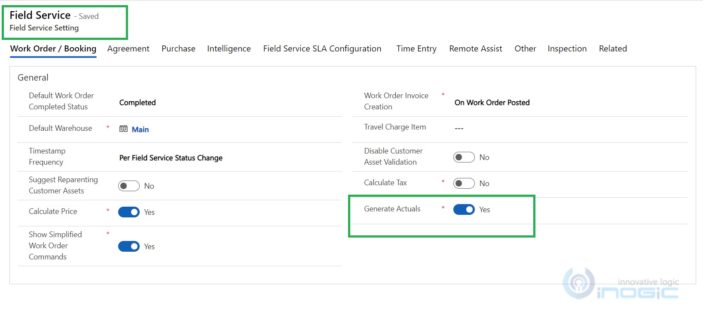Click the Timestamp Frequency label
The image size is (703, 316).
pos(47,156)
